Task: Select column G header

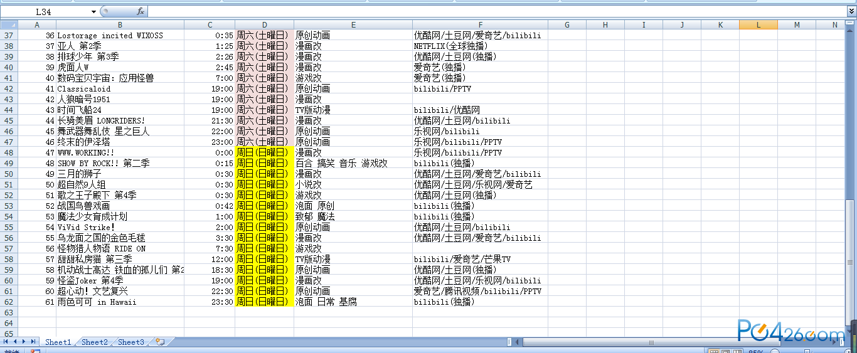Action: pos(567,24)
